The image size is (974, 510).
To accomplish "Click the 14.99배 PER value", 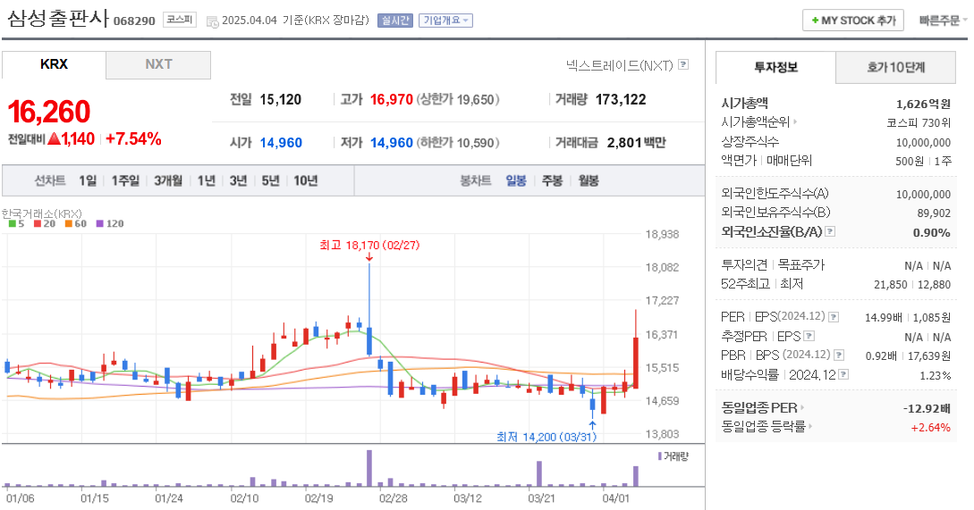I will 884,318.
